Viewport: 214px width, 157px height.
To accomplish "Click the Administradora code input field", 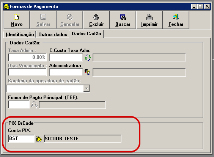I will 66,72.
